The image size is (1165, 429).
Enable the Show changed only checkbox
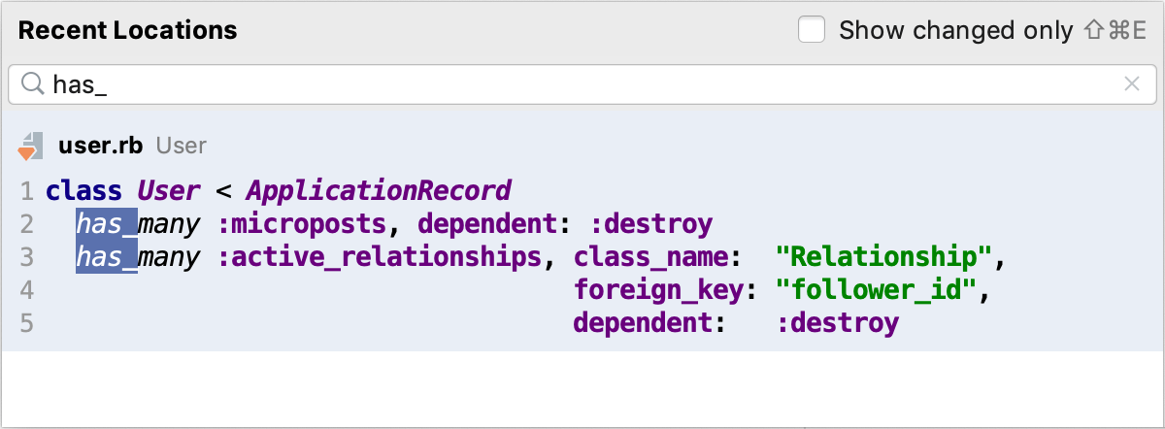click(812, 30)
